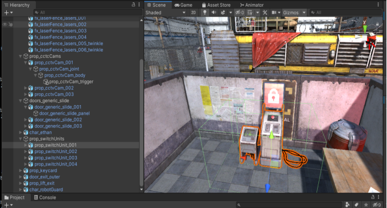Expand char_ethan node
The width and height of the screenshot is (387, 208).
click(21, 133)
